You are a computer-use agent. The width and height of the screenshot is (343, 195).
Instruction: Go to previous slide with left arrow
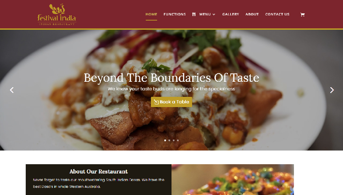coord(12,90)
